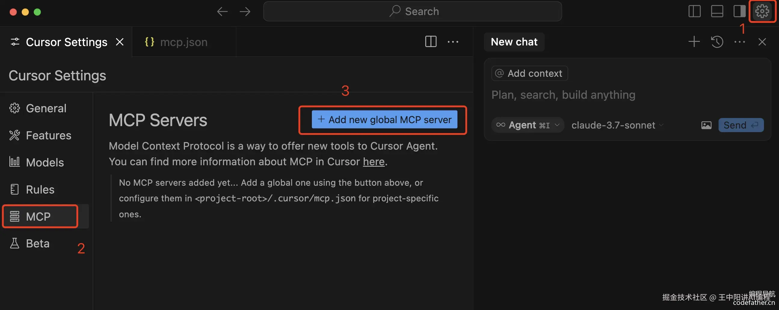779x310 pixels.
Task: Focus the 'Plan, search, build anything' input
Action: pos(563,95)
